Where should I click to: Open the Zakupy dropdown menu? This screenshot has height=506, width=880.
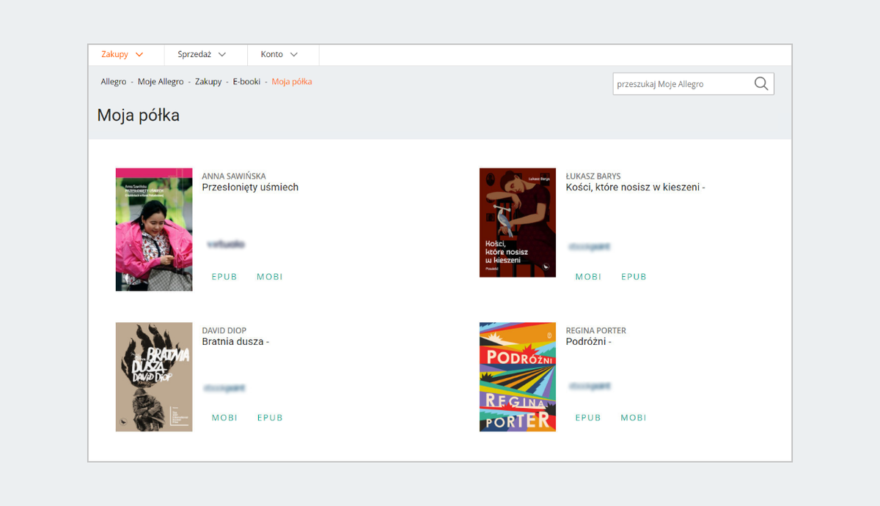point(122,54)
